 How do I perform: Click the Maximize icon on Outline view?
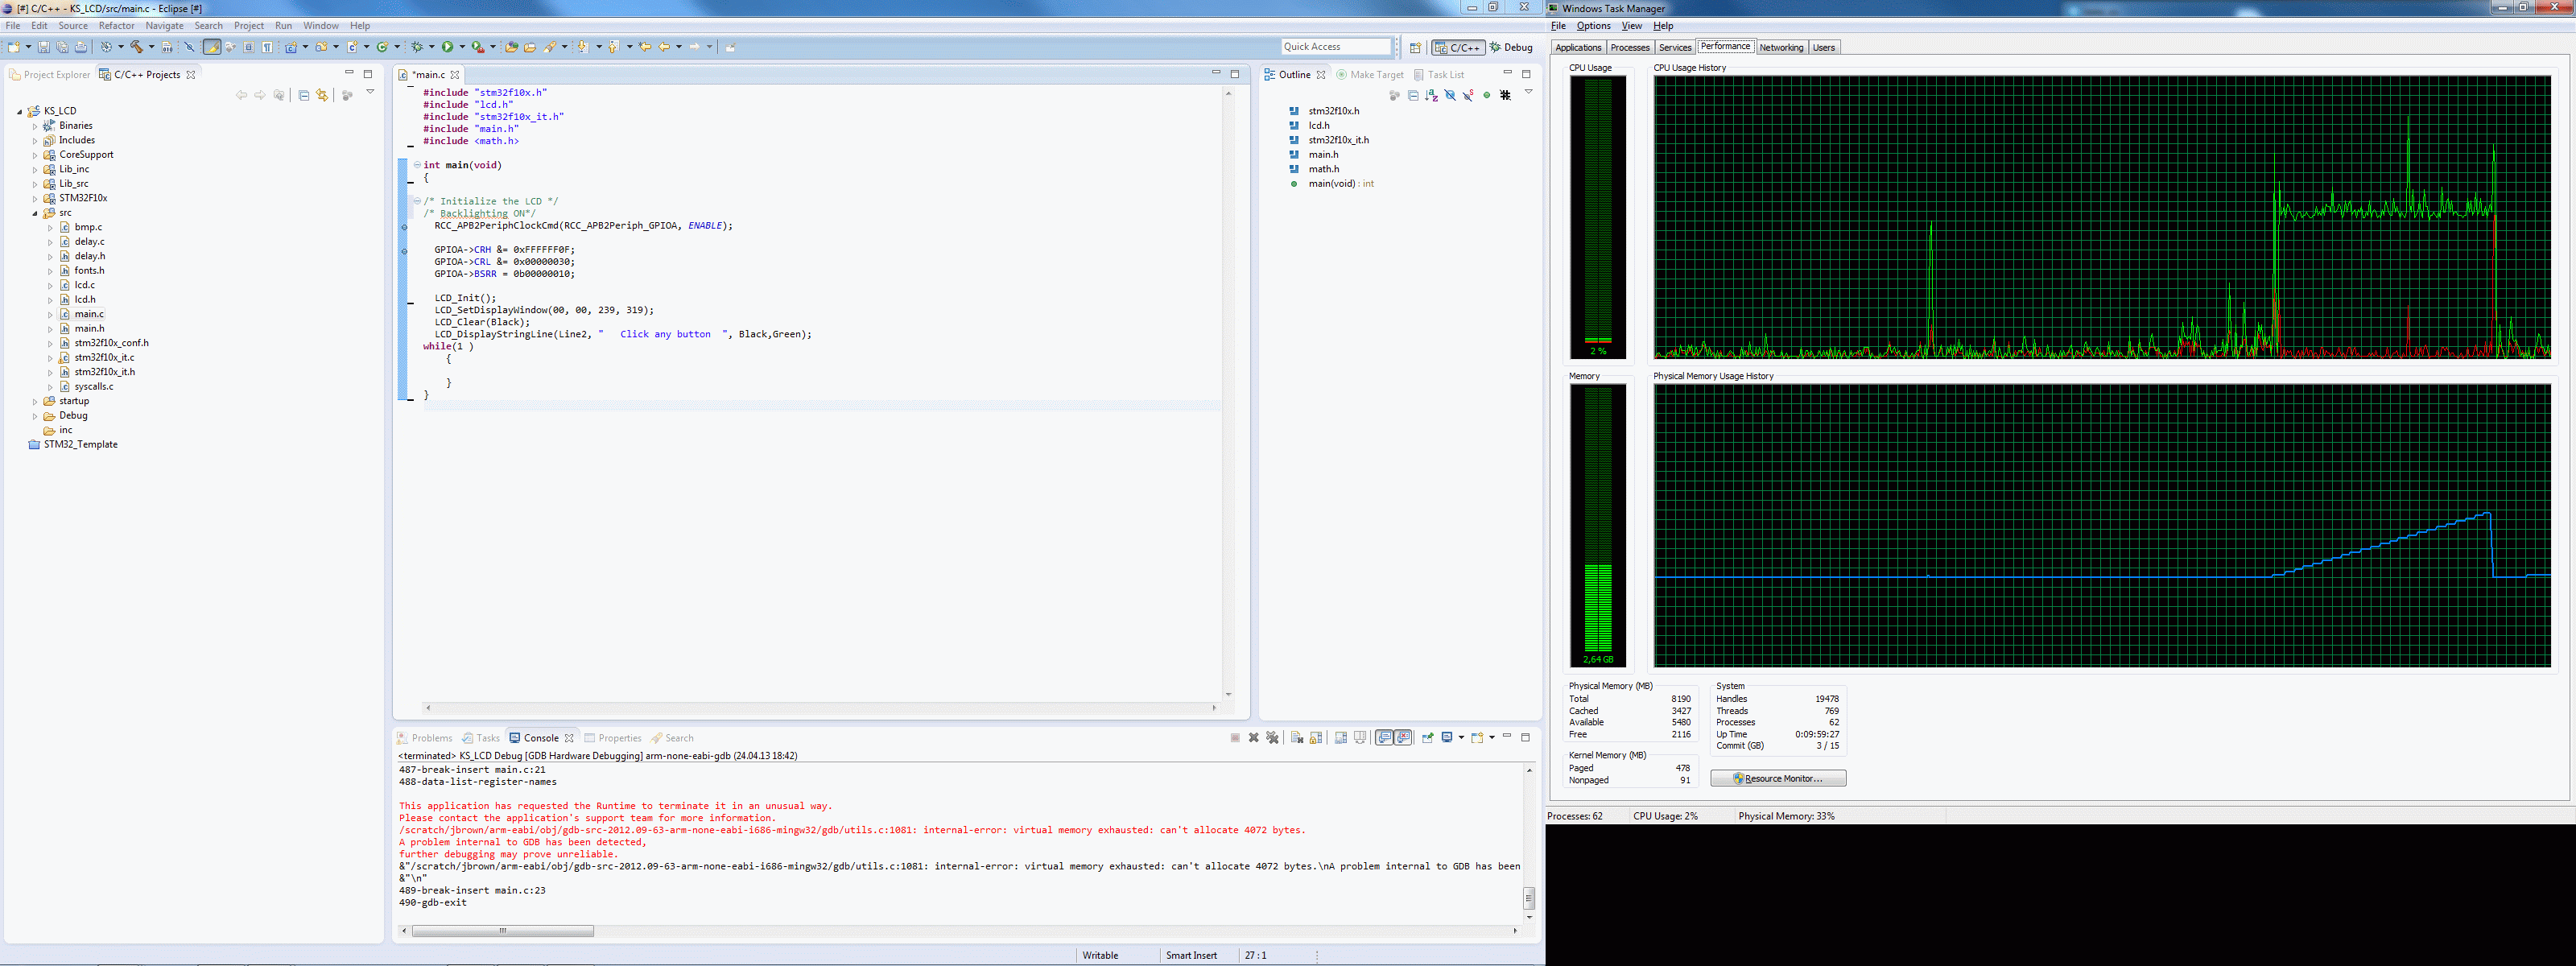pyautogui.click(x=1526, y=75)
